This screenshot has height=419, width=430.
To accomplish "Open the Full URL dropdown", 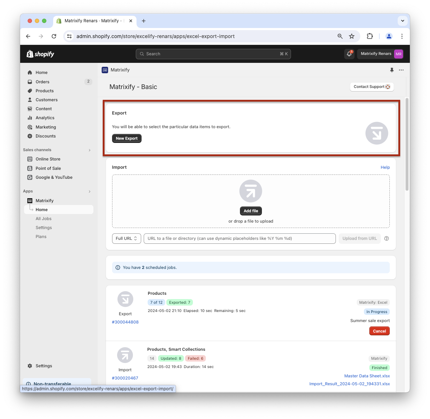I will (126, 238).
